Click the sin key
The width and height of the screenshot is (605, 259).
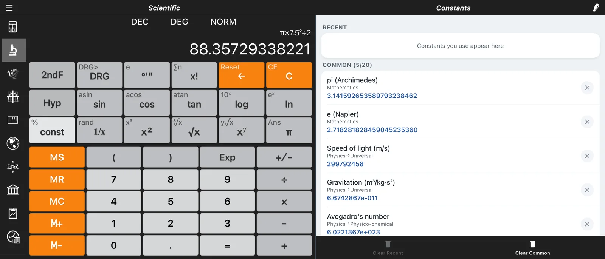coord(99,103)
